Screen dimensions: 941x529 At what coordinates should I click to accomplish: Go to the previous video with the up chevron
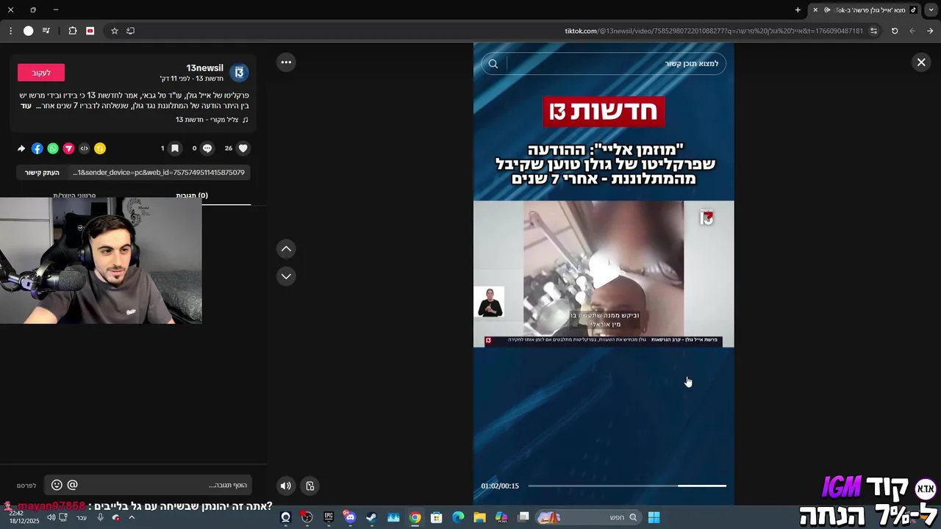(286, 249)
